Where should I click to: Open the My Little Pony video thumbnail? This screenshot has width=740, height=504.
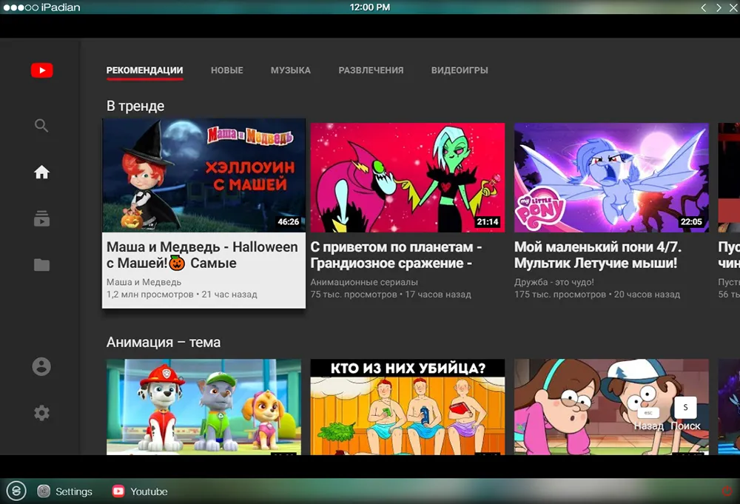click(x=611, y=178)
